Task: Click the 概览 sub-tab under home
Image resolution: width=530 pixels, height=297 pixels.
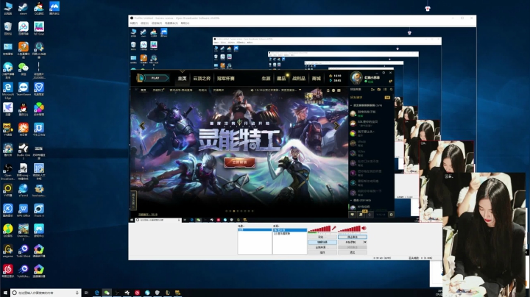Action: (x=144, y=90)
